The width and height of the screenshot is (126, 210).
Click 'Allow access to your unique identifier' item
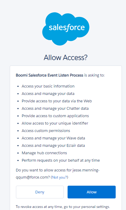[55, 123]
